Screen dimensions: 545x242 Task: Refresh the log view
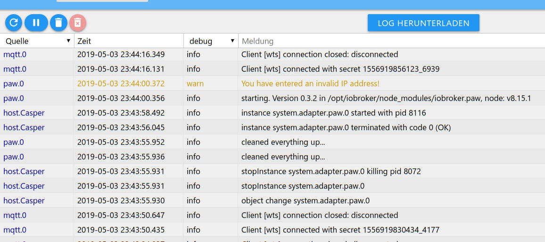[14, 23]
